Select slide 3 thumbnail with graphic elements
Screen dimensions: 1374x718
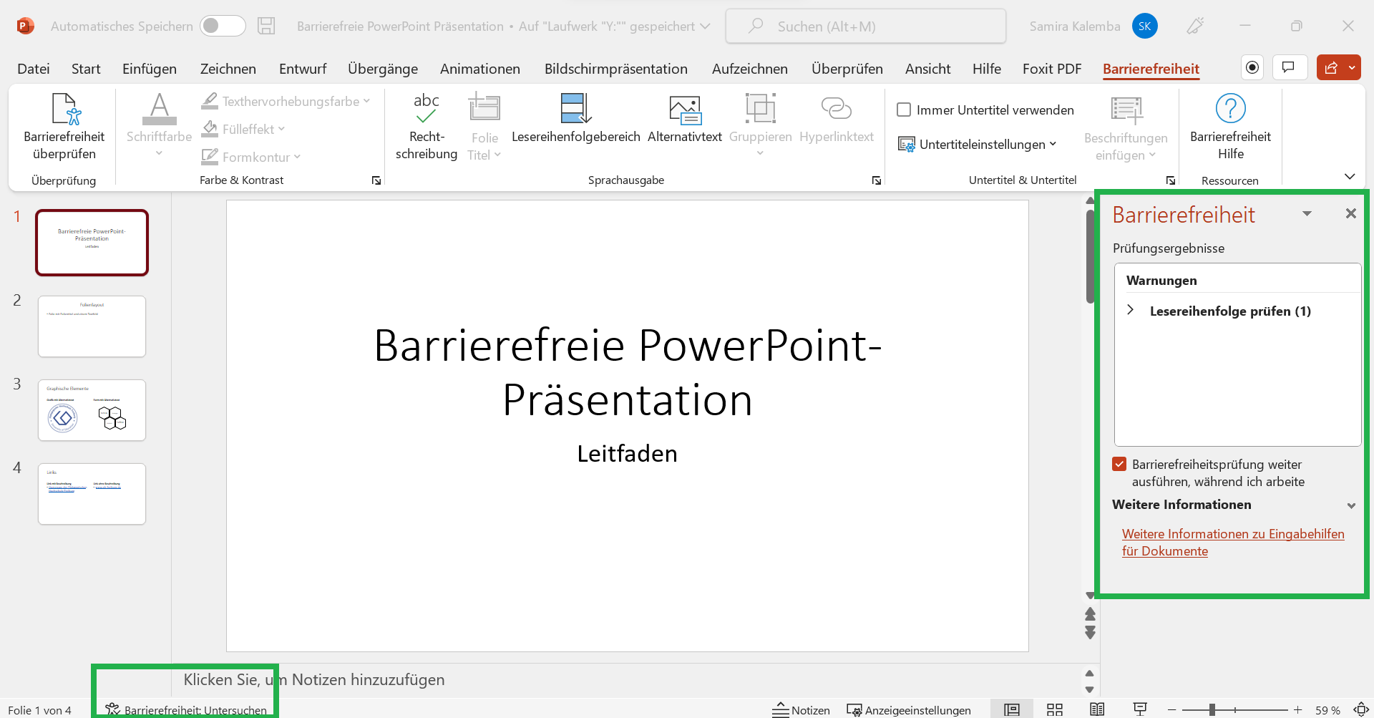pos(92,409)
